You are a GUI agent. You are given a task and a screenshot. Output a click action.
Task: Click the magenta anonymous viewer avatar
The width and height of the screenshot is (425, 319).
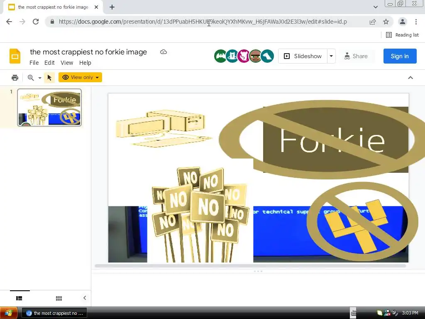(244, 56)
